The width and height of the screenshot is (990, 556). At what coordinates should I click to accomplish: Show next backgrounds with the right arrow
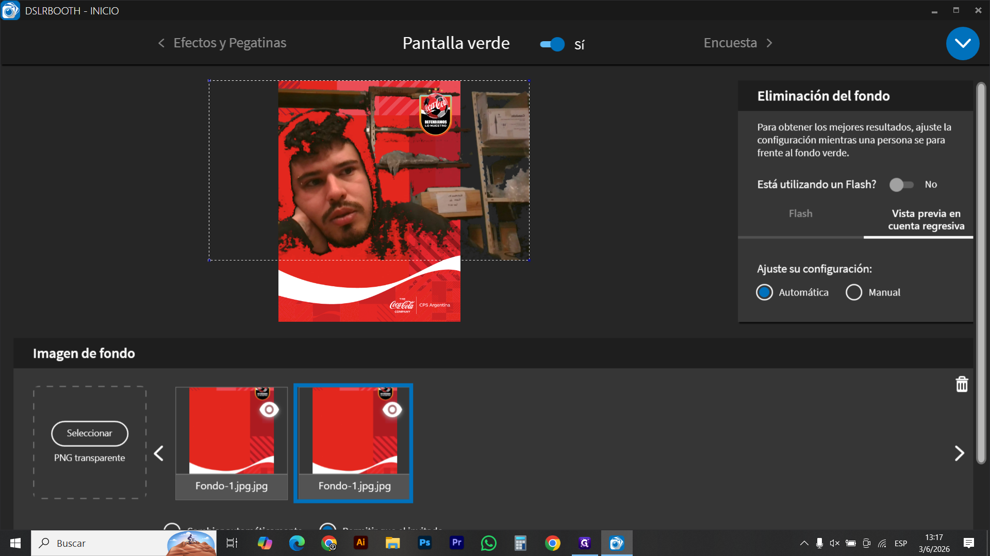coord(959,454)
